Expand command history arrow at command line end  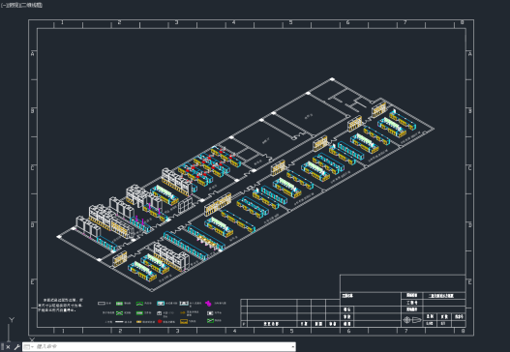click(x=292, y=347)
